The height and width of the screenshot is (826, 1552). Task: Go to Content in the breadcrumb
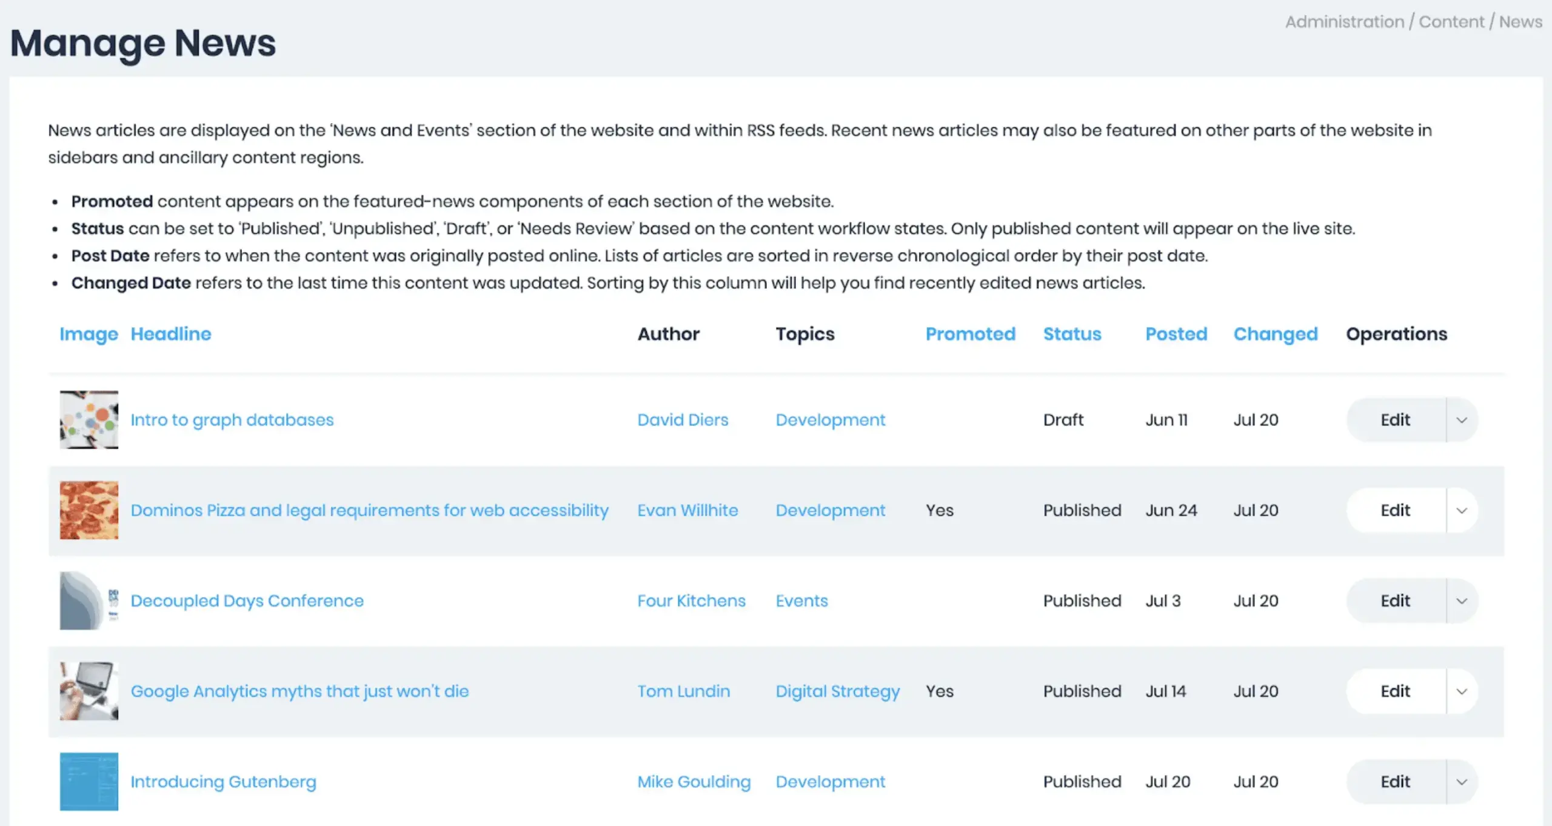1451,22
